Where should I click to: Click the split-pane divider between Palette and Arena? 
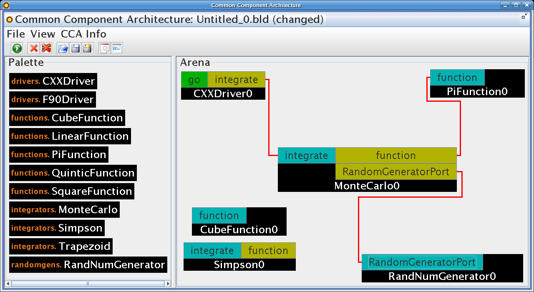(174, 171)
